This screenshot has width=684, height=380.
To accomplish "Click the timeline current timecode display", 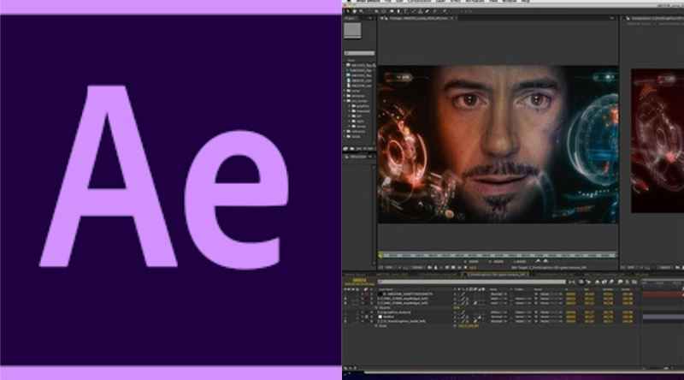I will [359, 281].
